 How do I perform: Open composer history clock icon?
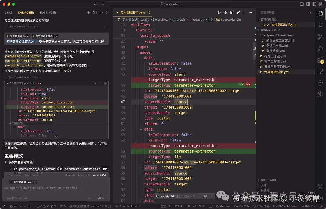coord(95,12)
